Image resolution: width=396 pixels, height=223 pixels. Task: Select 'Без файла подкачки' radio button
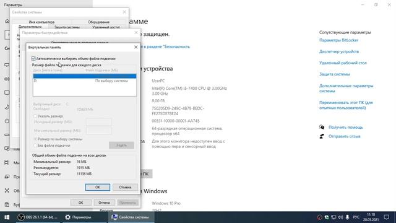pyautogui.click(x=35, y=146)
